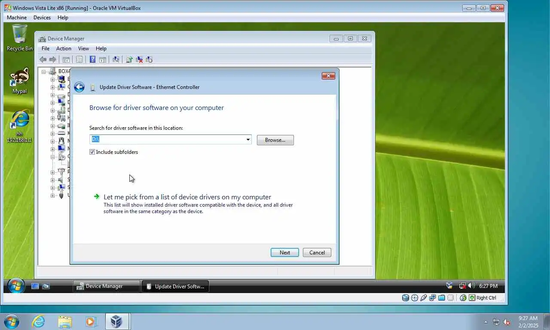550x330 pixels.
Task: Click the host muted volume tray icon
Action: [x=507, y=322]
